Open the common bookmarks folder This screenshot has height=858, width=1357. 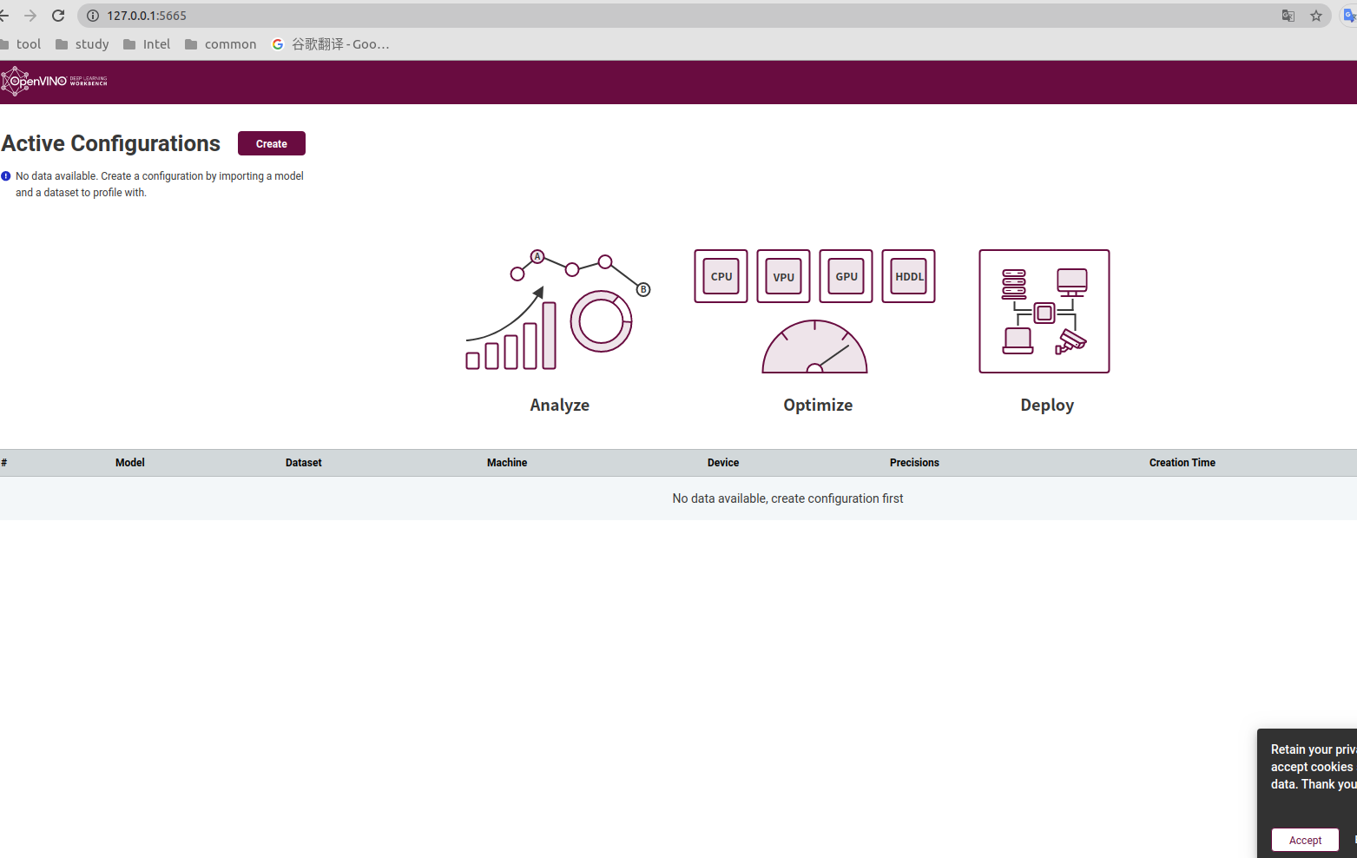(221, 44)
